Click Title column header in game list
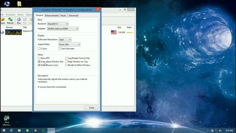This screenshot has height=133, width=236. (x=25, y=27)
